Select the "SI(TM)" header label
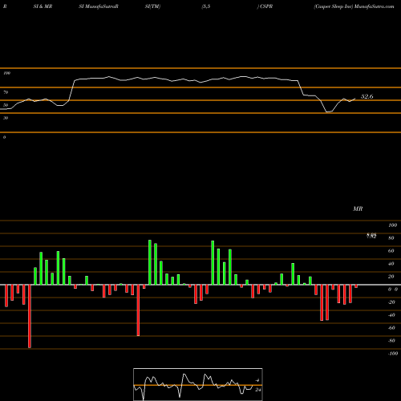This screenshot has height=401, width=401. [x=152, y=6]
